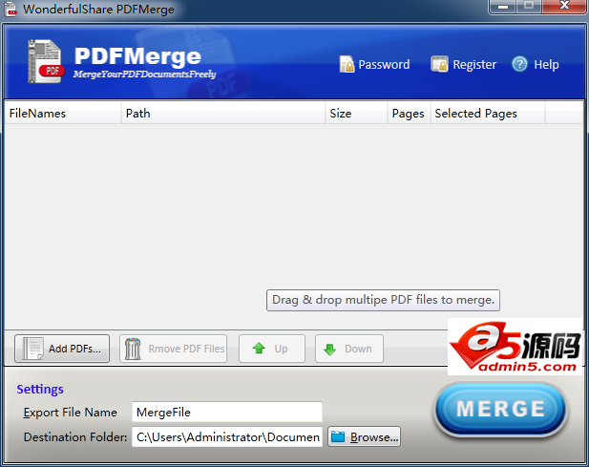This screenshot has width=589, height=467.
Task: Sort by FileNames column header
Action: pyautogui.click(x=63, y=113)
